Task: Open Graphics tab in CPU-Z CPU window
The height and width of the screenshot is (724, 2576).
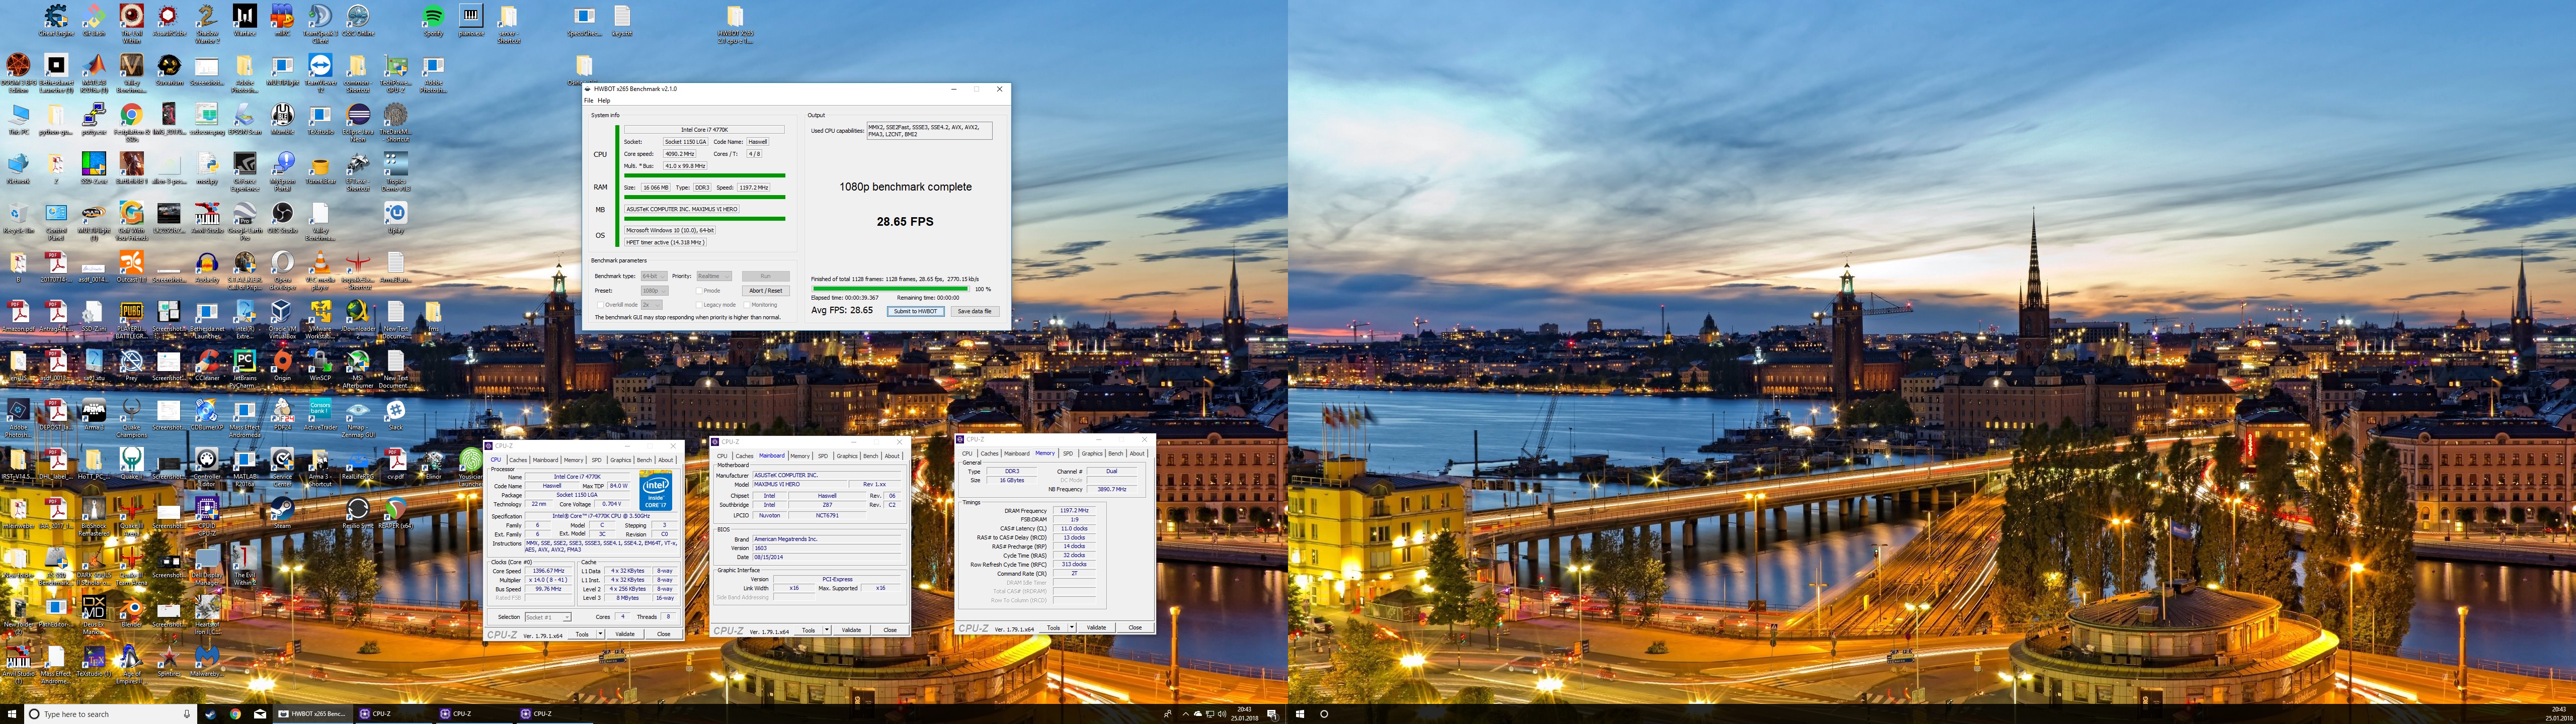Action: (621, 460)
